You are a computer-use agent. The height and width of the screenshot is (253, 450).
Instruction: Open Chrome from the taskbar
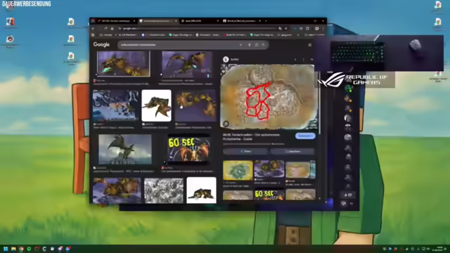click(x=21, y=249)
